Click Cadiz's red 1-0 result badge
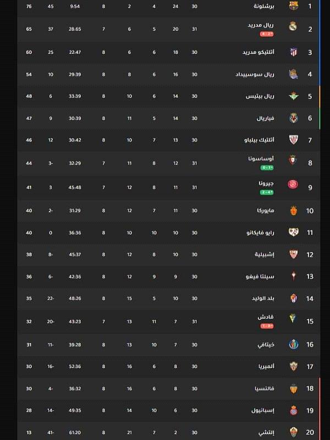330x440 pixels. click(x=267, y=326)
